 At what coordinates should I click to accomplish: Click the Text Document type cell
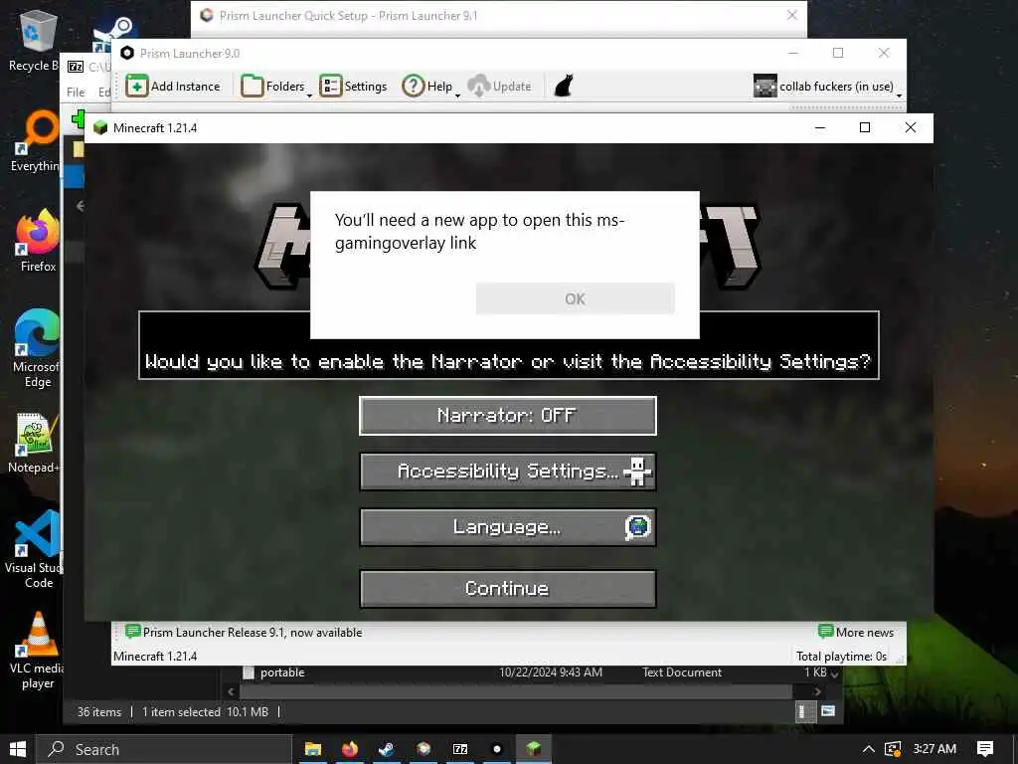(682, 672)
